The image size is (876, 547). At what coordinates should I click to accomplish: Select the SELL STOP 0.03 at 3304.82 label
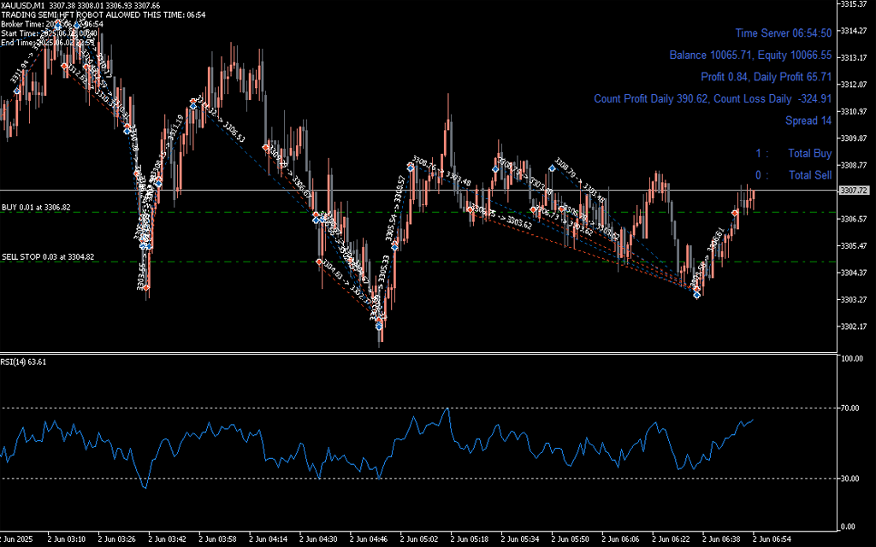pyautogui.click(x=48, y=256)
